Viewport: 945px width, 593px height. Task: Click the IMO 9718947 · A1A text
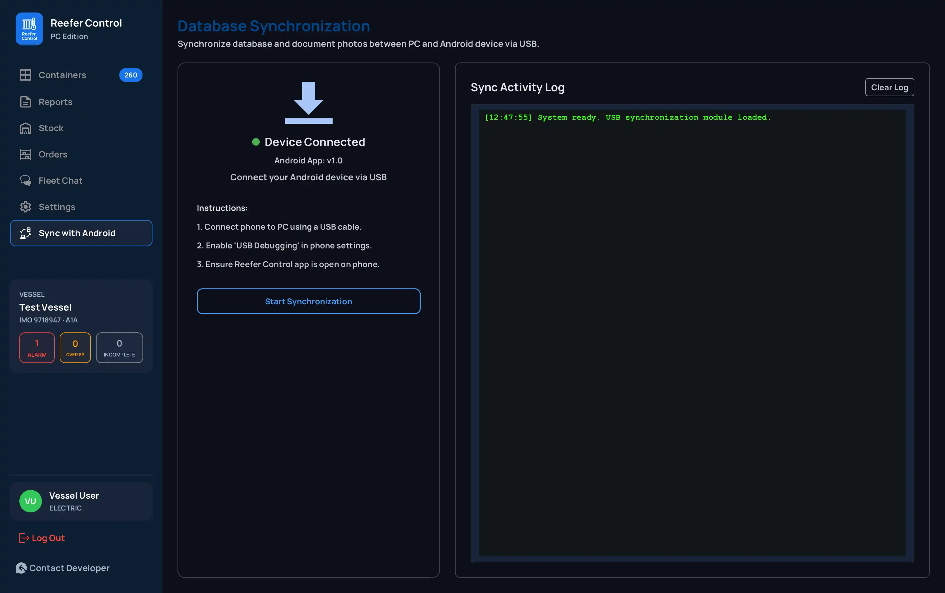tap(49, 320)
